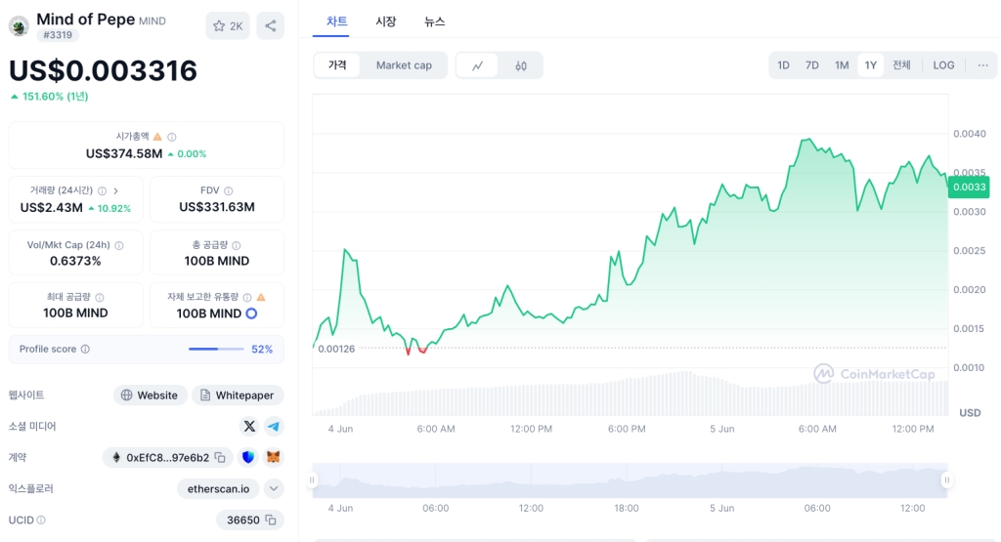Show info for 총 공급량
The width and height of the screenshot is (1001, 542).
[x=237, y=245]
